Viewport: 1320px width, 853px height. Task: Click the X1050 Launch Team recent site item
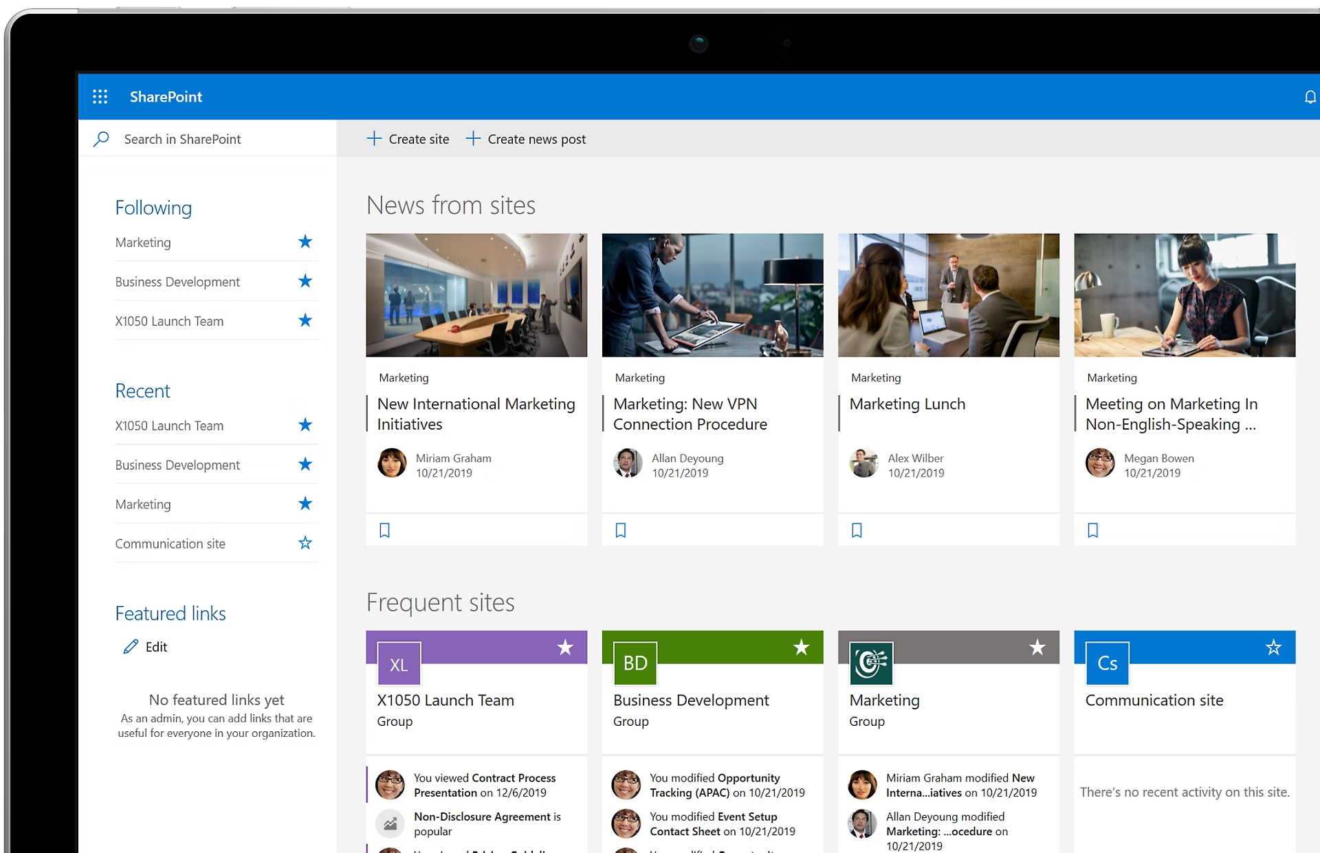168,426
